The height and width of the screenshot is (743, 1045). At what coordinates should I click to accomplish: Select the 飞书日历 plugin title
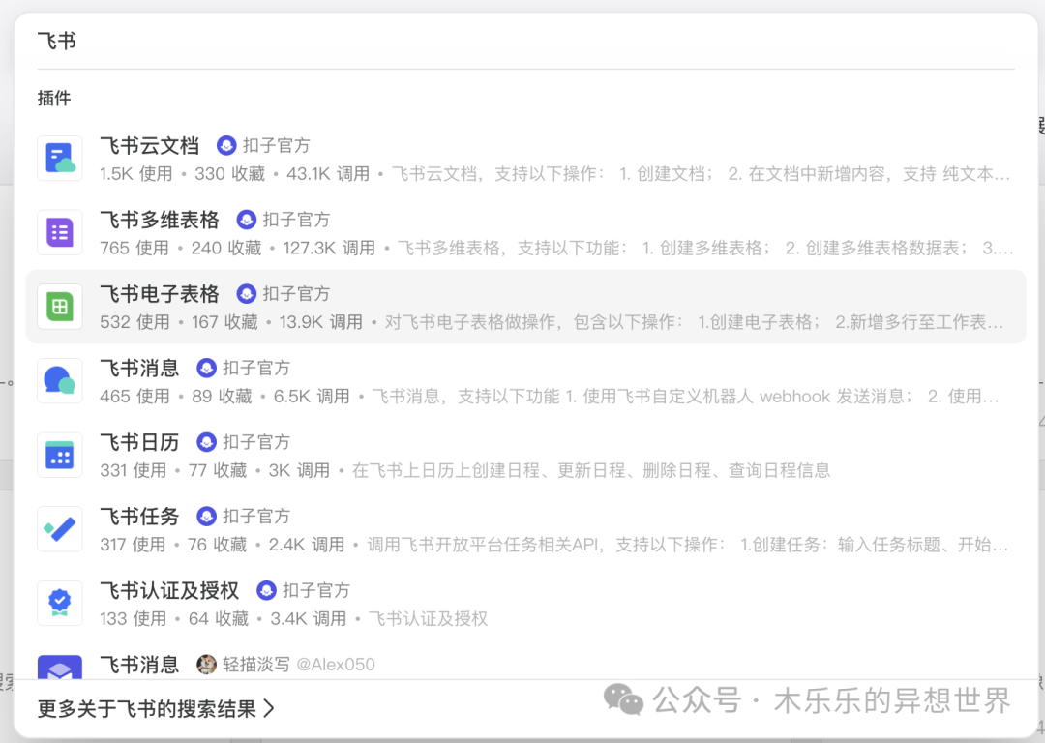click(139, 442)
